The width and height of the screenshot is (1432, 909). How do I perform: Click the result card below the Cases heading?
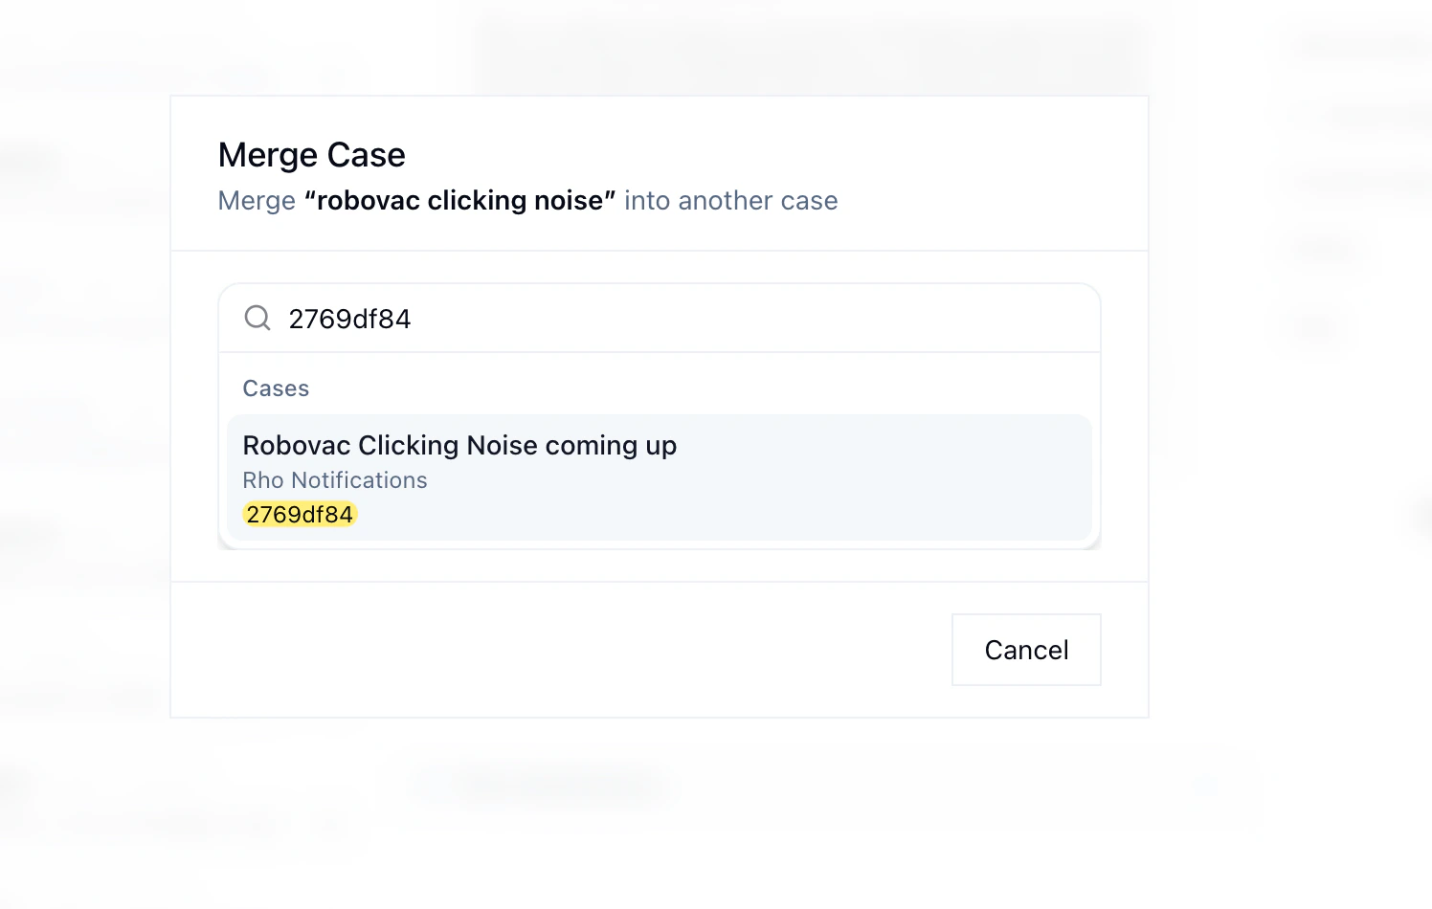(x=660, y=477)
